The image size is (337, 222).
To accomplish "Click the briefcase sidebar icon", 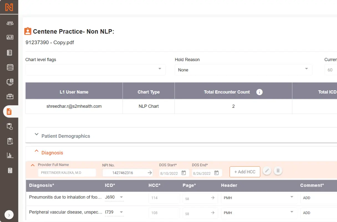I will click(x=10, y=96).
